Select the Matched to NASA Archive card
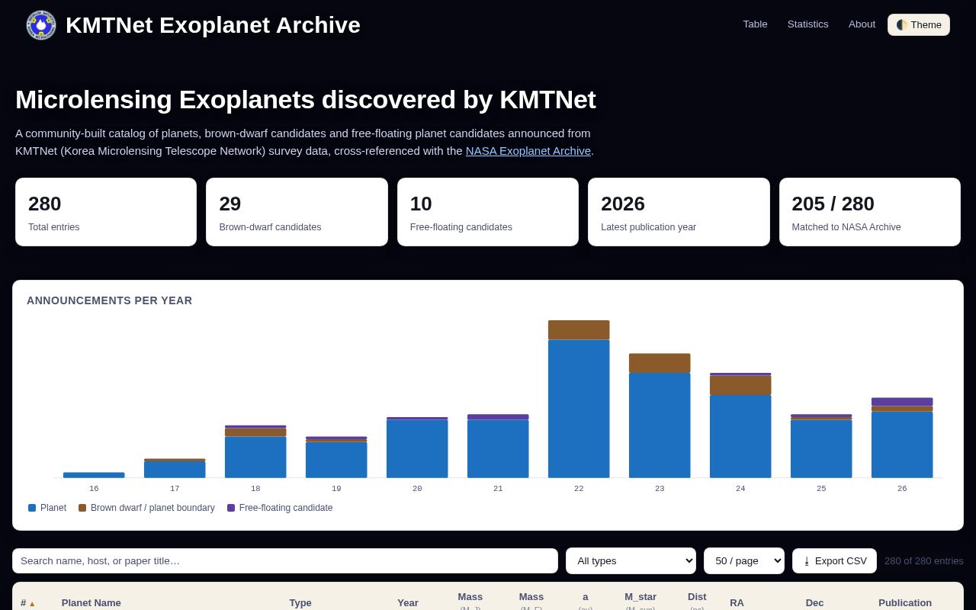 [870, 212]
